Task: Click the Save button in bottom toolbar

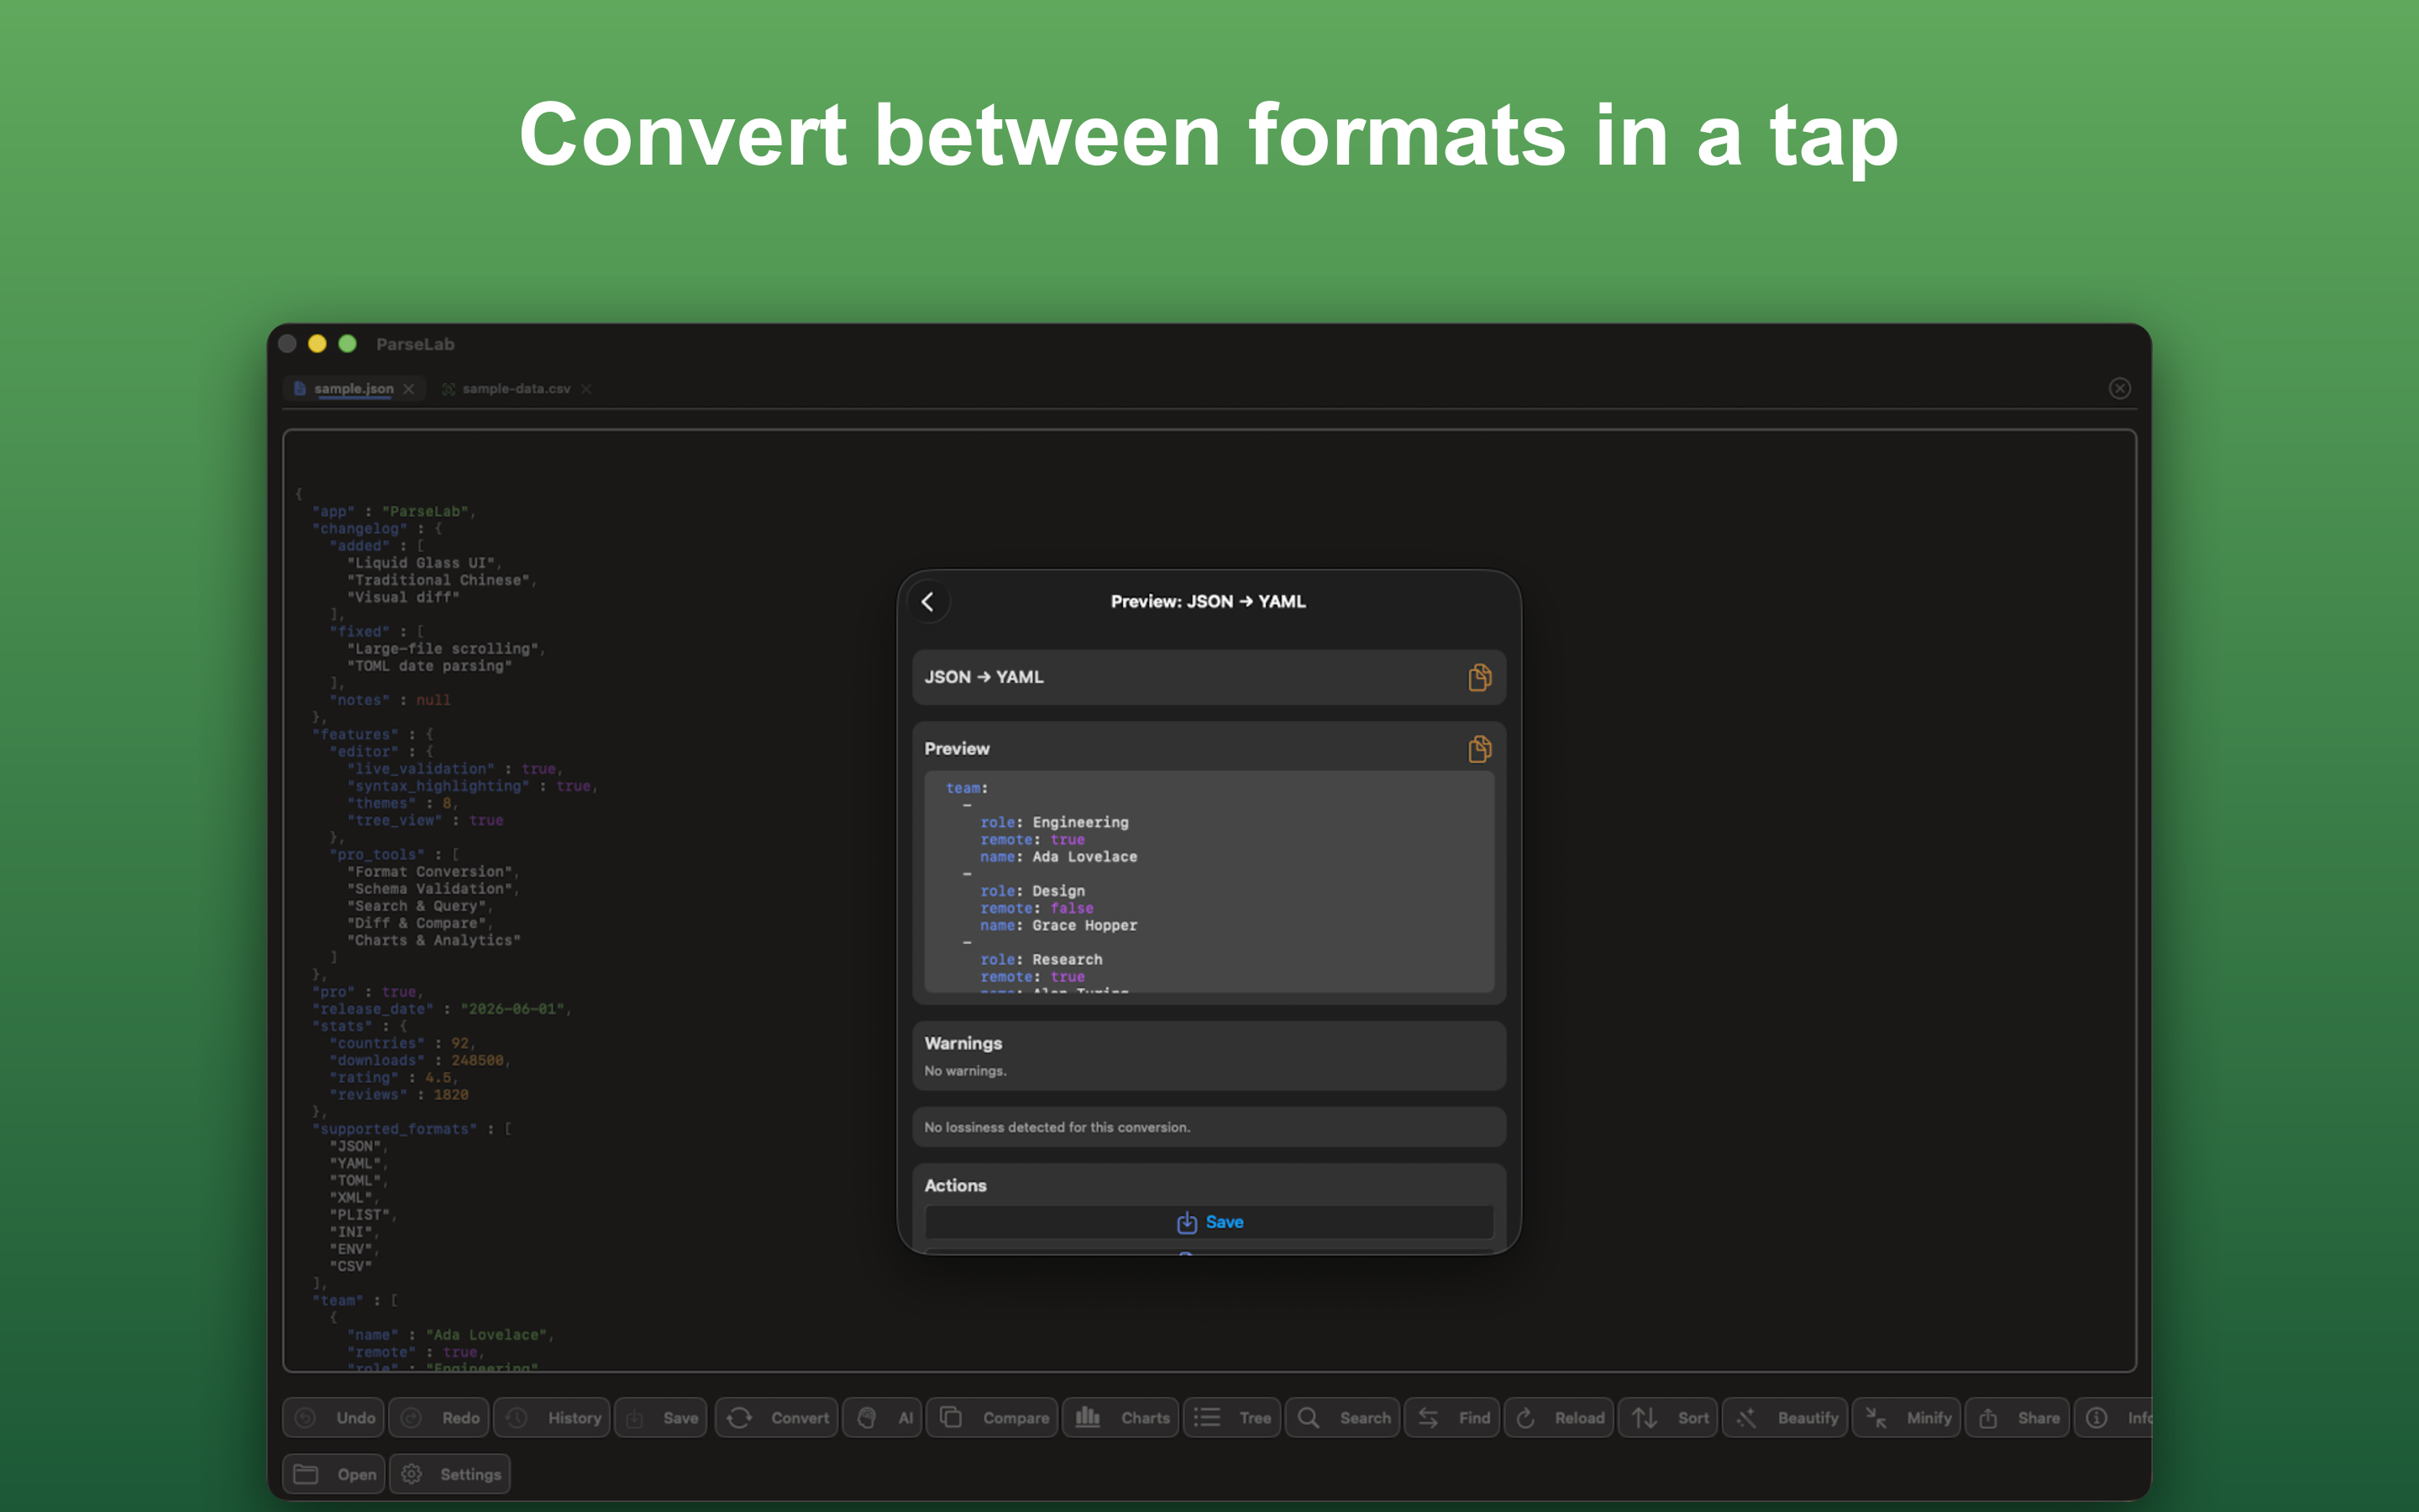Action: 661,1418
